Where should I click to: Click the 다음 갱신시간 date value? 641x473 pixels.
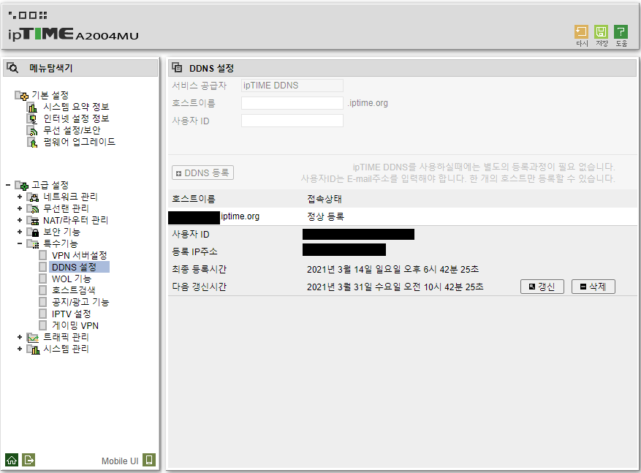click(395, 287)
